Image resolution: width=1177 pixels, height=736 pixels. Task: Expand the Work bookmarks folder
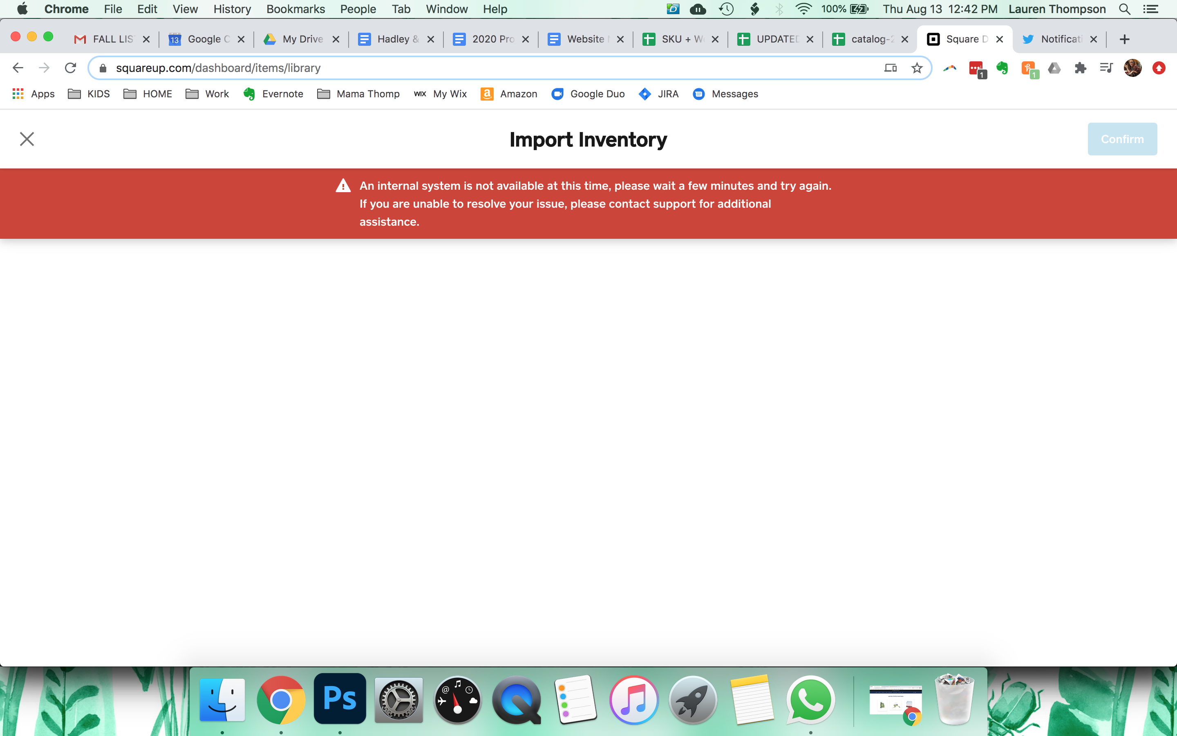coord(207,94)
